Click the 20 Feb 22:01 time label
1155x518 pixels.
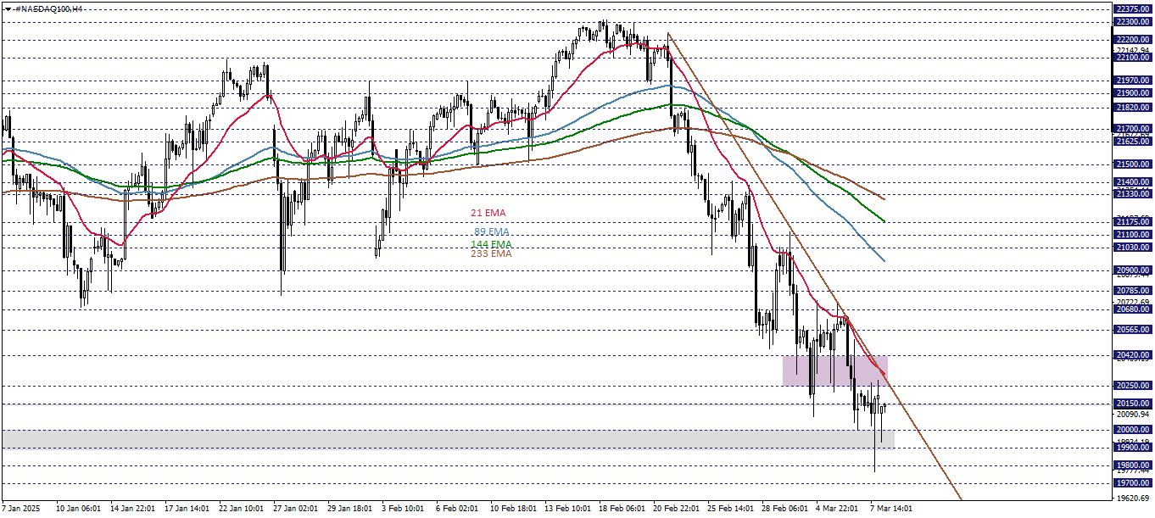pos(676,509)
